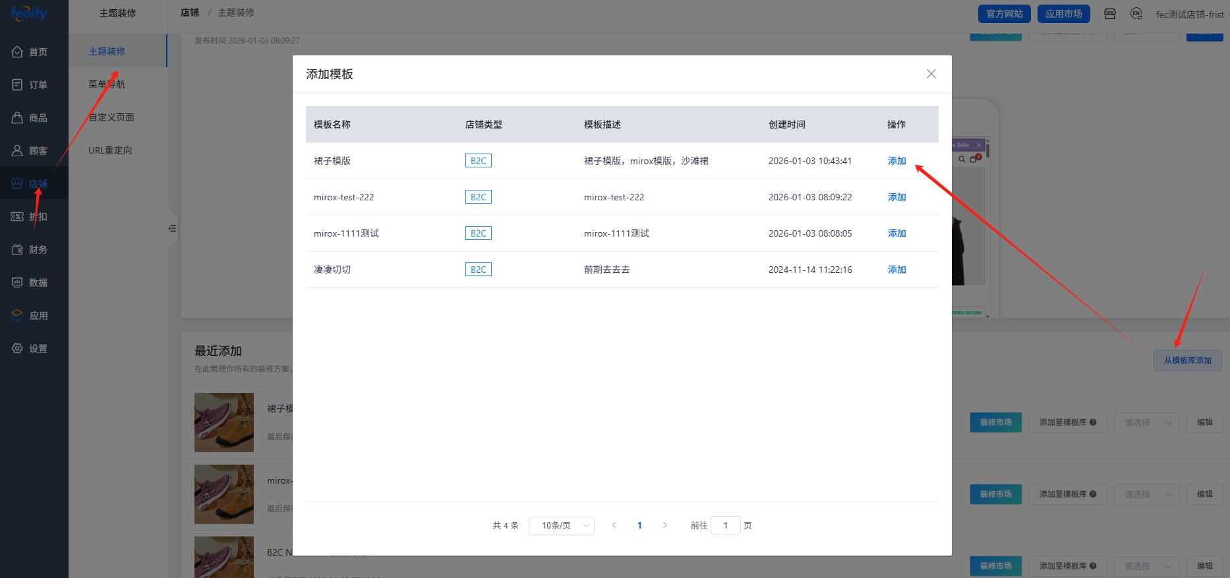
Task: Select URL重定向 menu item
Action: click(110, 150)
